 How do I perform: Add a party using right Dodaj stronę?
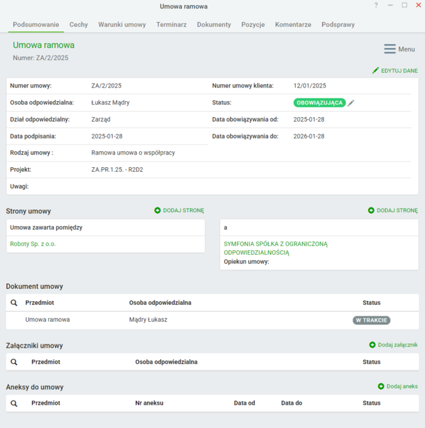pyautogui.click(x=392, y=210)
